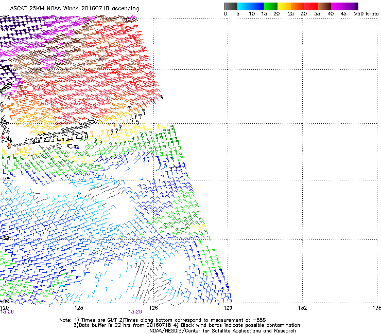Click the cyan segment of the wind speed color bar

tap(244, 6)
